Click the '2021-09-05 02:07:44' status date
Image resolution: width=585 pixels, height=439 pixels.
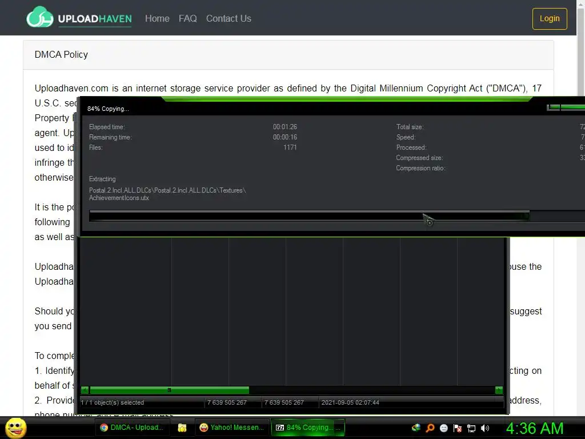[350, 402]
